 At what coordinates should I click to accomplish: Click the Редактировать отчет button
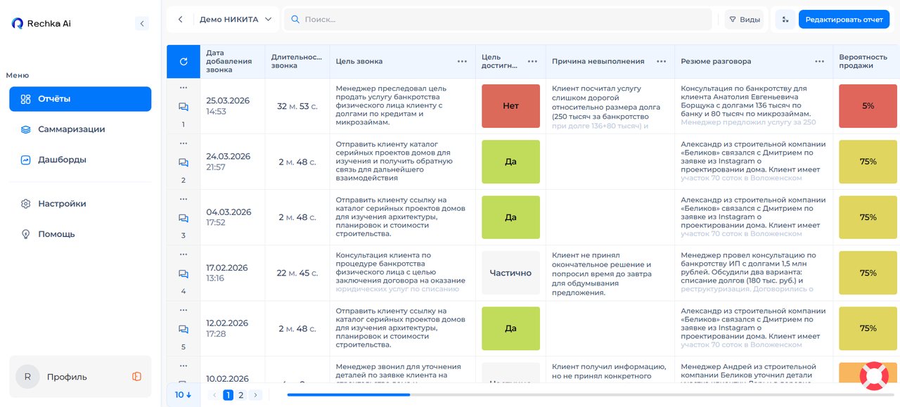[x=844, y=20]
